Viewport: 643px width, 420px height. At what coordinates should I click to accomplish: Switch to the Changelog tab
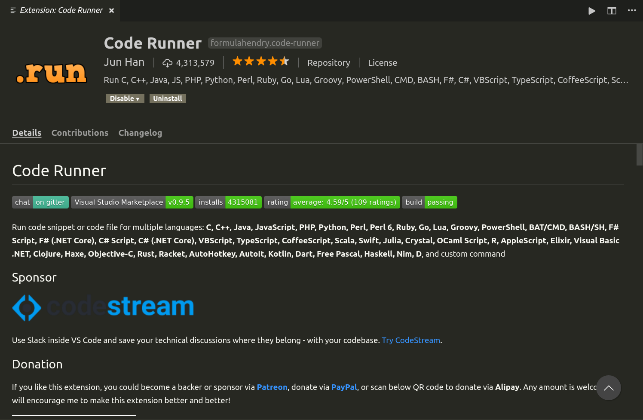[x=140, y=133]
